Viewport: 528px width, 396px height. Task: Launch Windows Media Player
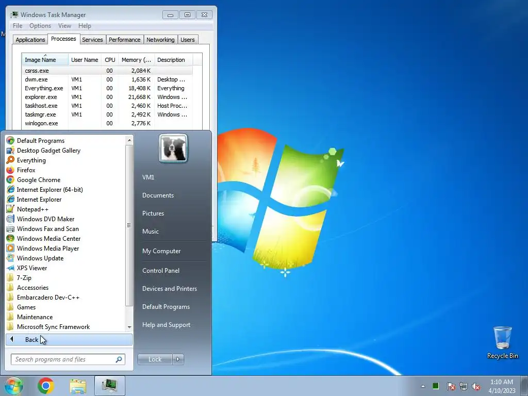(x=48, y=248)
